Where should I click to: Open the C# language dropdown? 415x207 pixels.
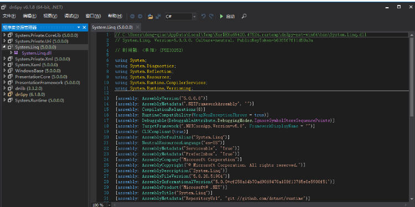coord(195,17)
